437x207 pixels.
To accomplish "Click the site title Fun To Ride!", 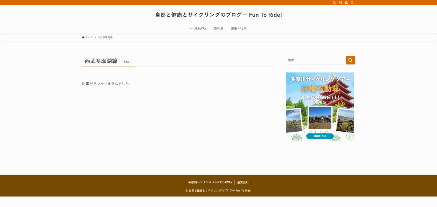I will pos(219,15).
